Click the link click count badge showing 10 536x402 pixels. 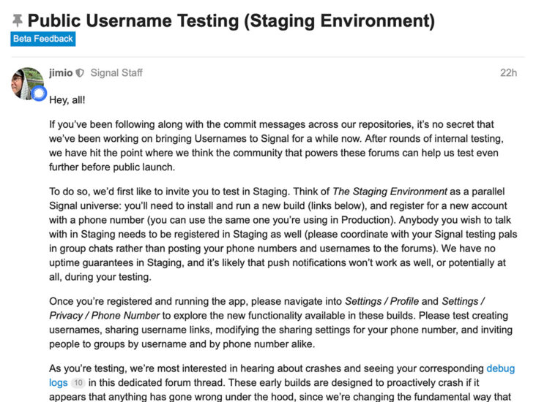coord(79,383)
